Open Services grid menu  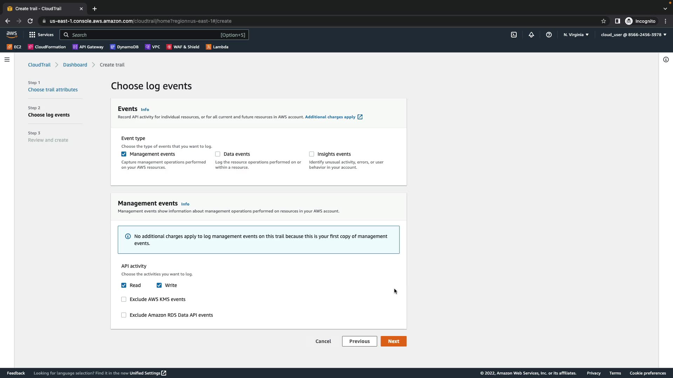pos(41,35)
